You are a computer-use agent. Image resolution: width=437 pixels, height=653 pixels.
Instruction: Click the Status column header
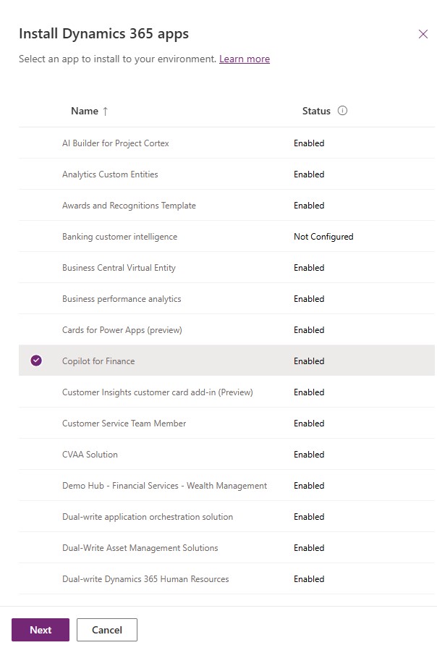coord(316,111)
